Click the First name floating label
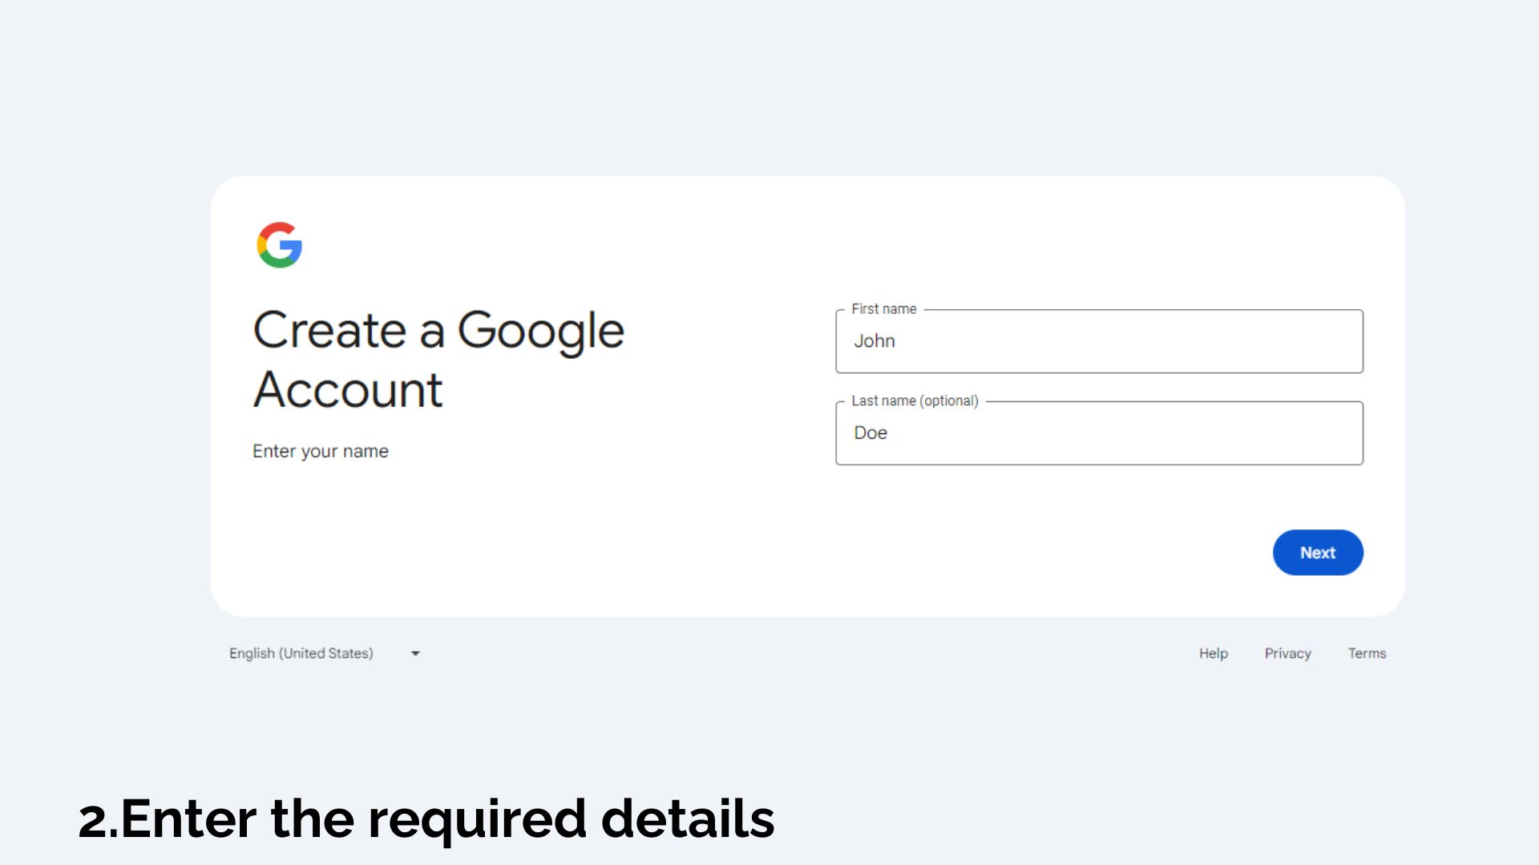The height and width of the screenshot is (865, 1539). pyautogui.click(x=883, y=309)
